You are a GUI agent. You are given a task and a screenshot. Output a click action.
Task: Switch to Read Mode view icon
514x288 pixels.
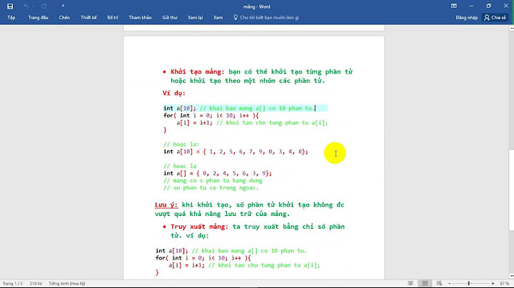410,284
